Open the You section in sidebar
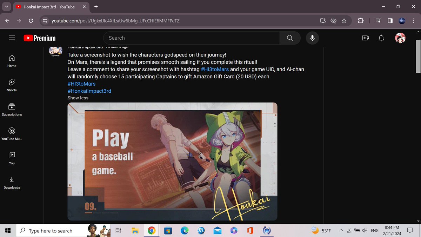The width and height of the screenshot is (421, 237). [12, 158]
